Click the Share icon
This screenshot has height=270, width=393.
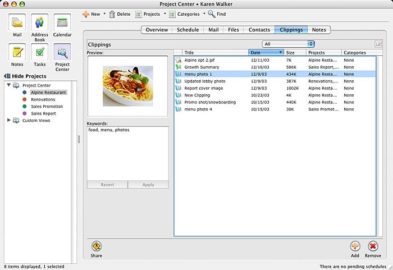click(x=96, y=246)
